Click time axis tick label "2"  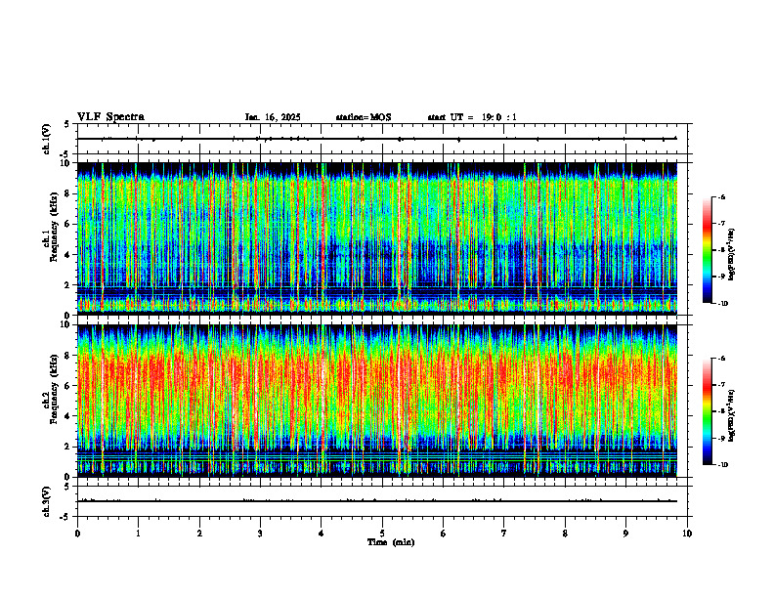199,534
